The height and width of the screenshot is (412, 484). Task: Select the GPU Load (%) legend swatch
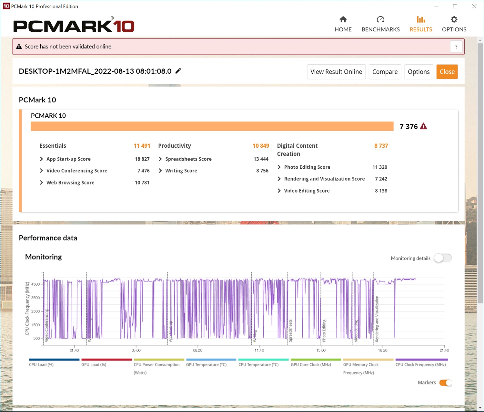(x=106, y=359)
